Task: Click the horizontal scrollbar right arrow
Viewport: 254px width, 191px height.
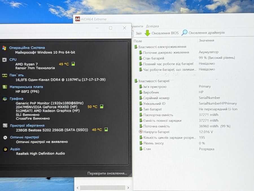Action: click(x=128, y=188)
